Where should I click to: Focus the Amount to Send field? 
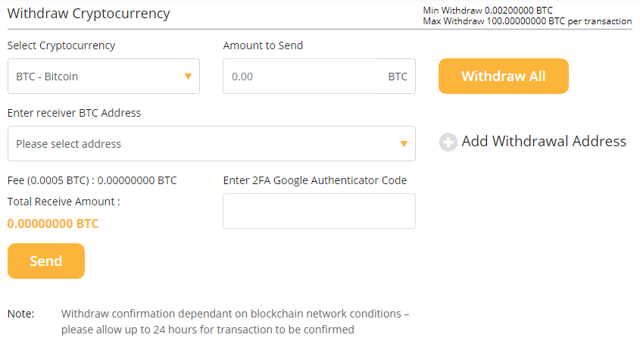coord(319,76)
